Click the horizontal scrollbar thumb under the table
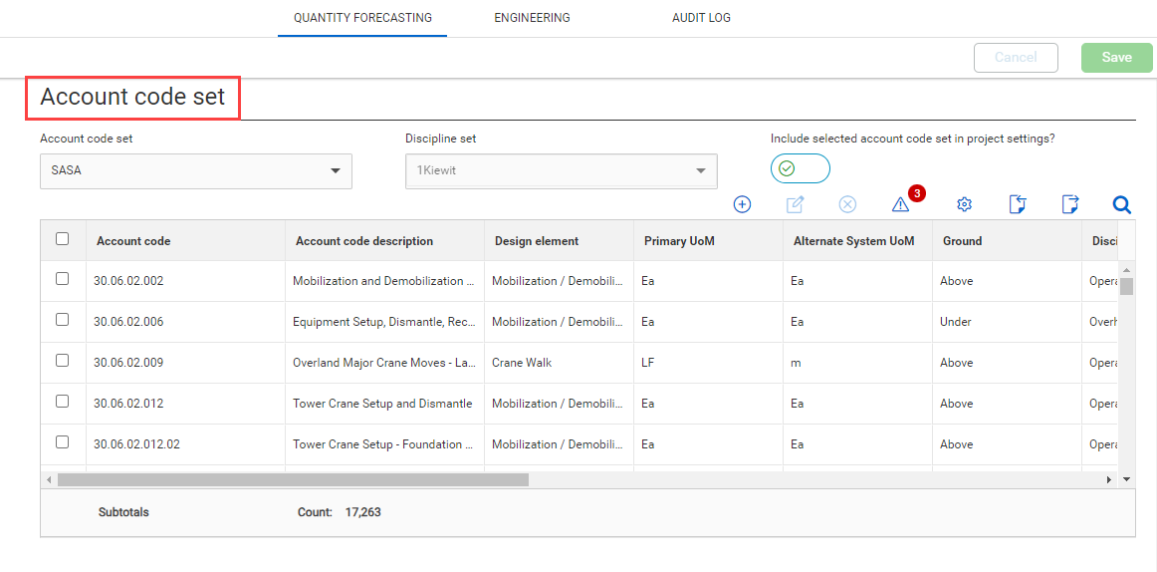The image size is (1157, 572). pos(293,479)
